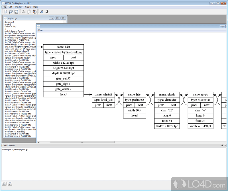Open the View menu in graph window
Screen dimensions: 228x191
pos(40,30)
